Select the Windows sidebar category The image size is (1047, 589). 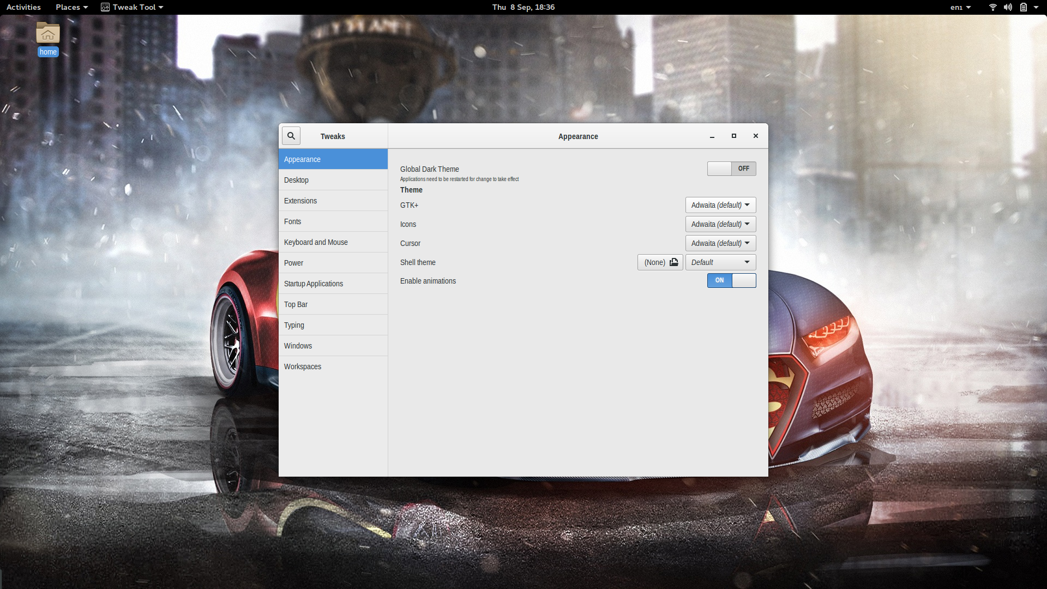coord(333,346)
